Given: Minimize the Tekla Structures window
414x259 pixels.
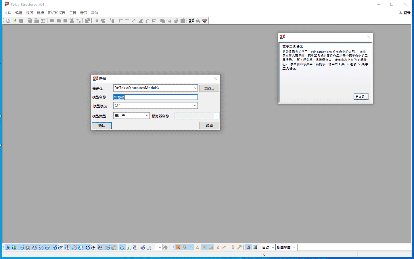Looking at the screenshot, I should pyautogui.click(x=379, y=4).
